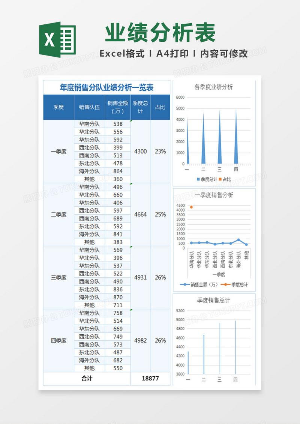Click the 一 bar in 季度销售总计 chart
Image resolution: width=300 pixels, height=424 pixels.
point(188,363)
